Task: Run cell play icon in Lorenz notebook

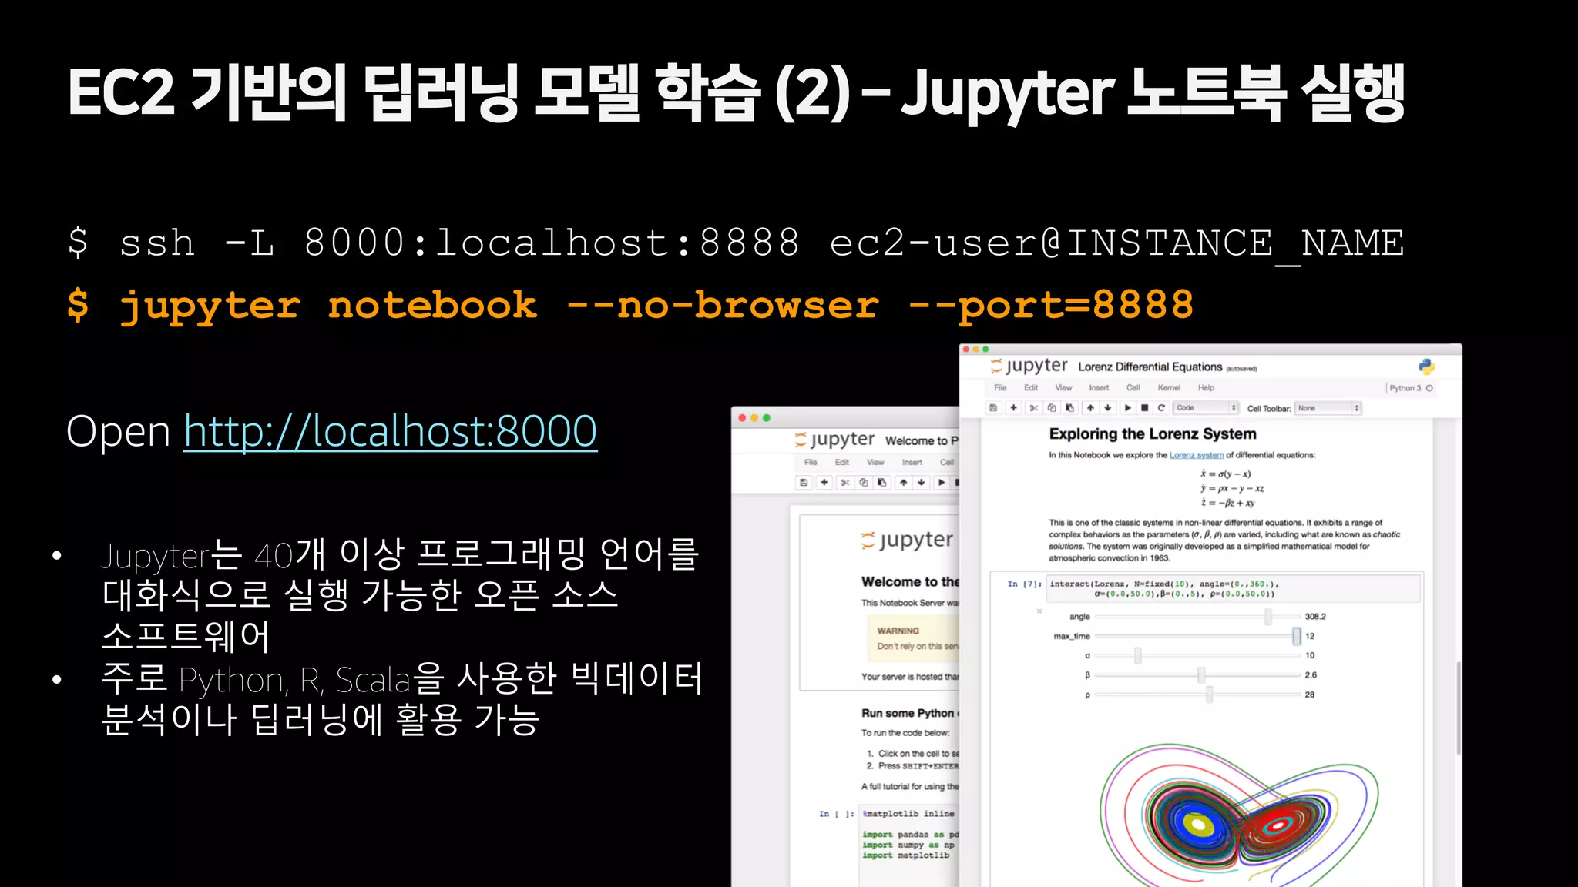Action: pyautogui.click(x=1128, y=408)
